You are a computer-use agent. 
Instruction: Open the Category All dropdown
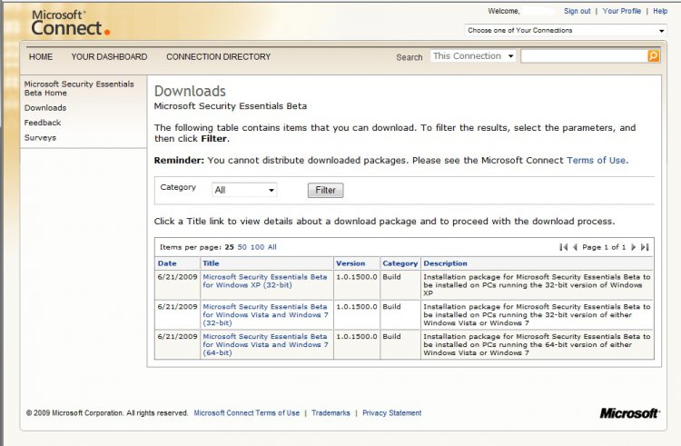244,190
